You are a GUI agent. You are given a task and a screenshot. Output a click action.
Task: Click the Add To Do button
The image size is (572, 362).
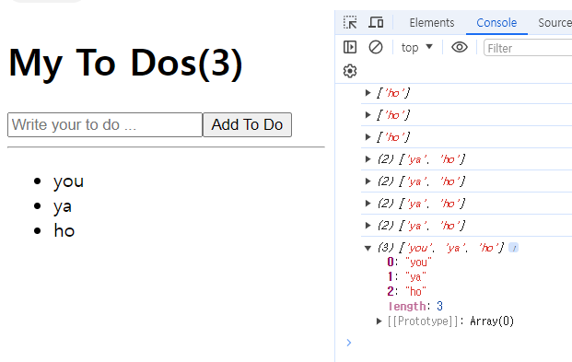pos(247,124)
